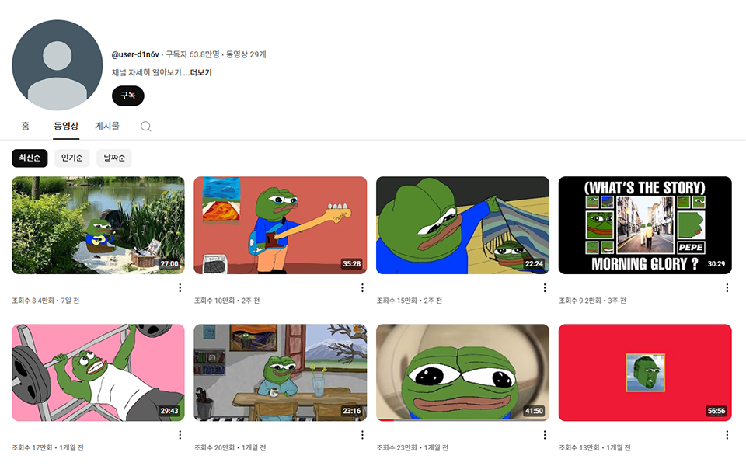Play the close-up Pepe 41:50 video
Viewport: 746px width, 466px height.
pos(462,373)
